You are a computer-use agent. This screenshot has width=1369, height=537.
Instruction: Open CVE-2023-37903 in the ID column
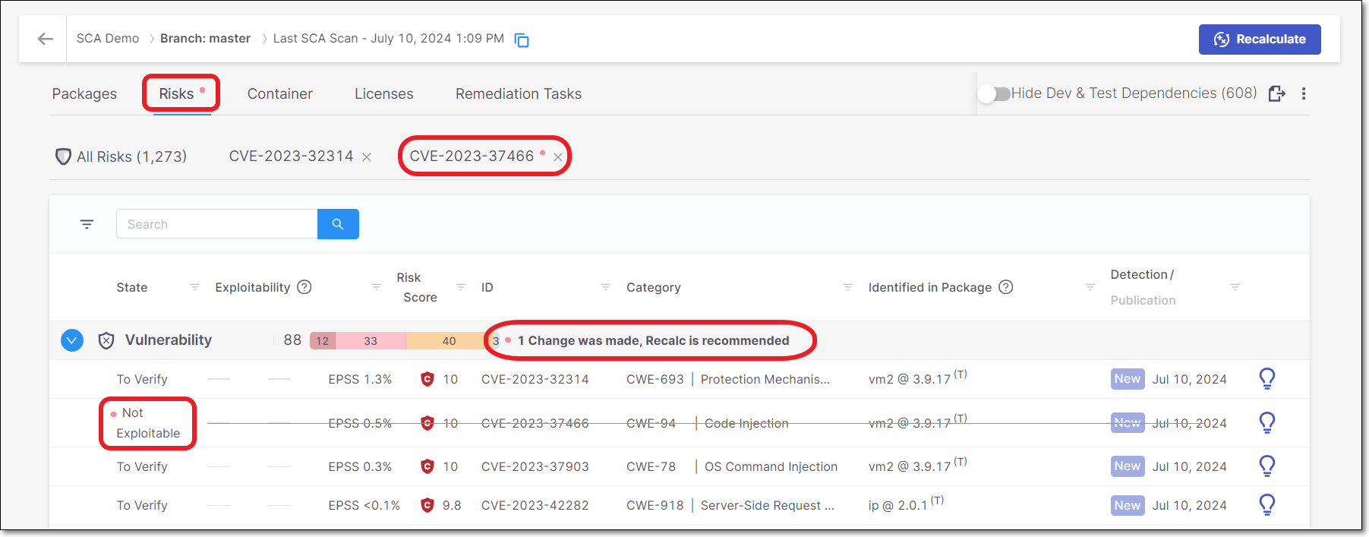tap(535, 466)
